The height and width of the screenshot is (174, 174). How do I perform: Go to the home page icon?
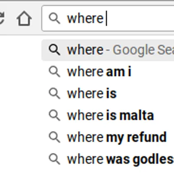(x=24, y=18)
